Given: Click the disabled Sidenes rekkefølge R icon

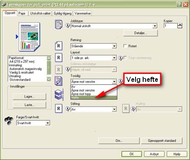Looking at the screenshot, I should [x=59, y=69].
